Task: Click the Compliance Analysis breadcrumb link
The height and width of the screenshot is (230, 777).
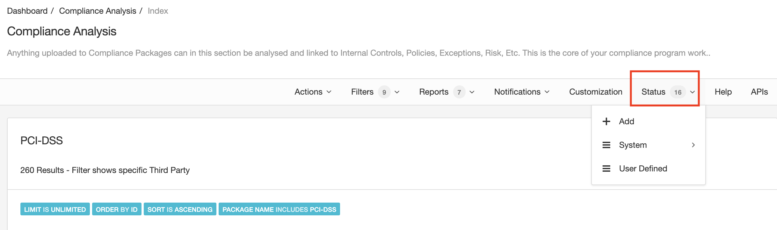Action: [97, 11]
